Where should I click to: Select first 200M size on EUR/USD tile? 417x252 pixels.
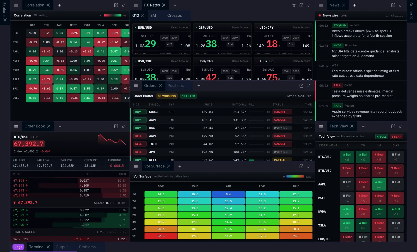tap(165, 38)
